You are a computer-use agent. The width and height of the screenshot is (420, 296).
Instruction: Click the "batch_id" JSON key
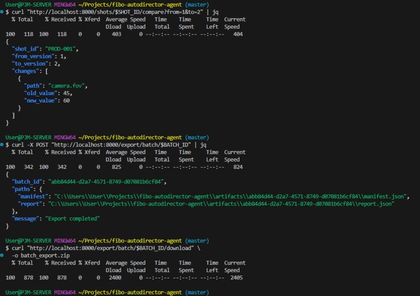[27, 182]
